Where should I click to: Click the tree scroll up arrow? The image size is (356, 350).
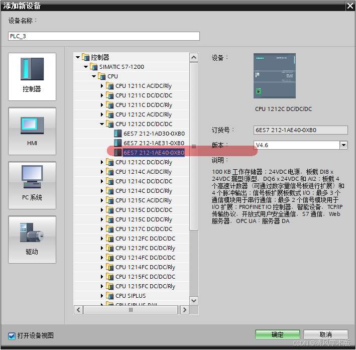click(x=194, y=57)
